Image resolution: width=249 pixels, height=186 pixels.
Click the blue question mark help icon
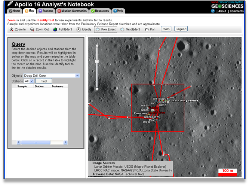tap(213, 11)
